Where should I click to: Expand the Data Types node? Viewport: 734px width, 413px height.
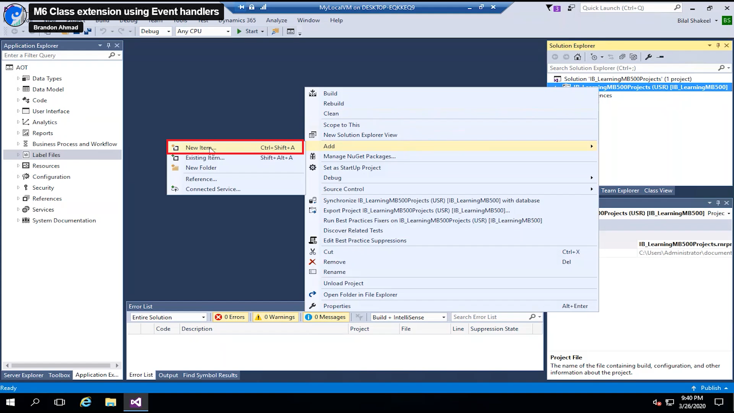point(18,78)
